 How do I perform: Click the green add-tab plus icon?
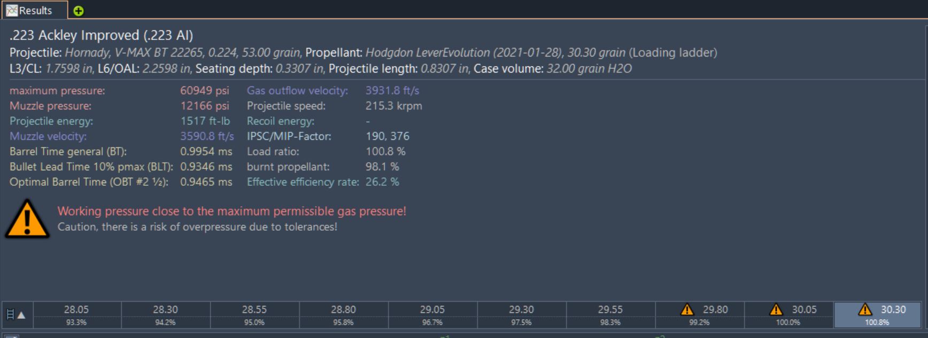tap(79, 11)
